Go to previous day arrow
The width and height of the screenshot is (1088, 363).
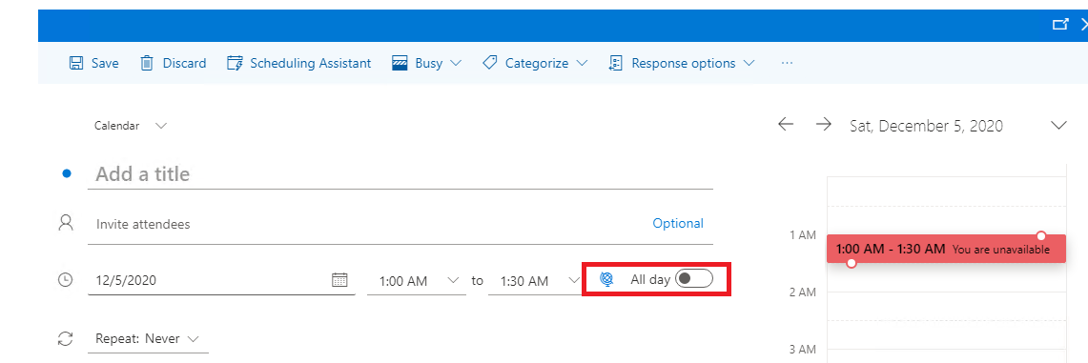(786, 125)
